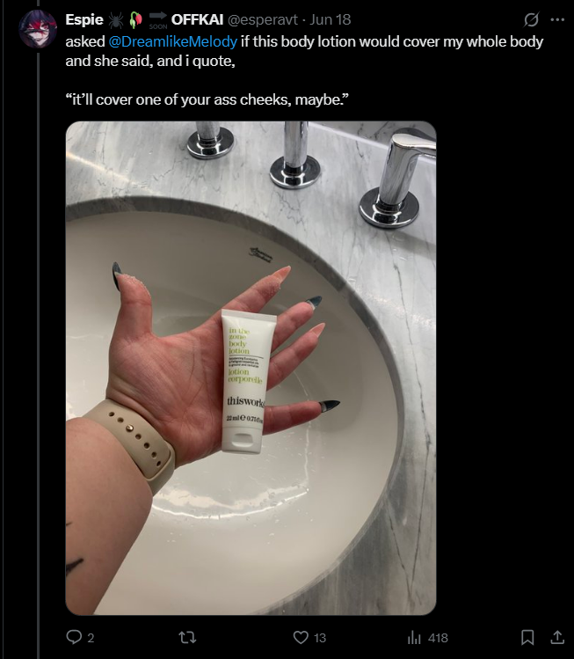This screenshot has height=659, width=574.
Task: Open the three-dot more options menu
Action: (557, 19)
